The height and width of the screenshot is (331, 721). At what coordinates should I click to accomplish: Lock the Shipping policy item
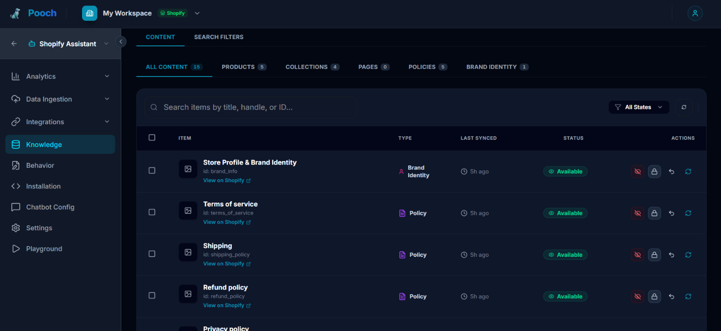654,255
